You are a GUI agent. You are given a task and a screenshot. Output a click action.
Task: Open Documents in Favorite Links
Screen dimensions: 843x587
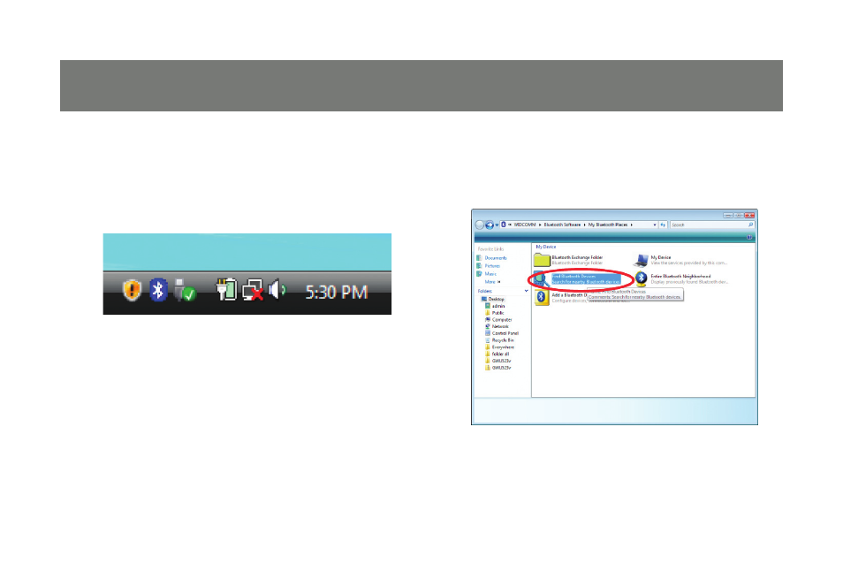(x=491, y=258)
